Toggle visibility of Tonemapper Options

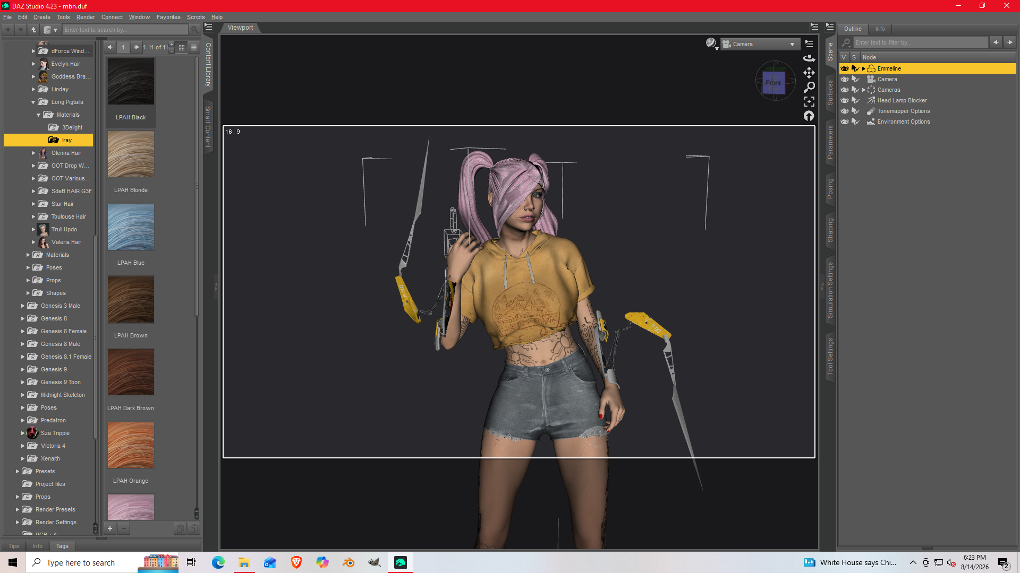(x=845, y=111)
